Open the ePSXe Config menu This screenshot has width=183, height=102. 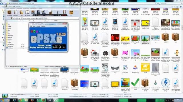tap(38, 26)
